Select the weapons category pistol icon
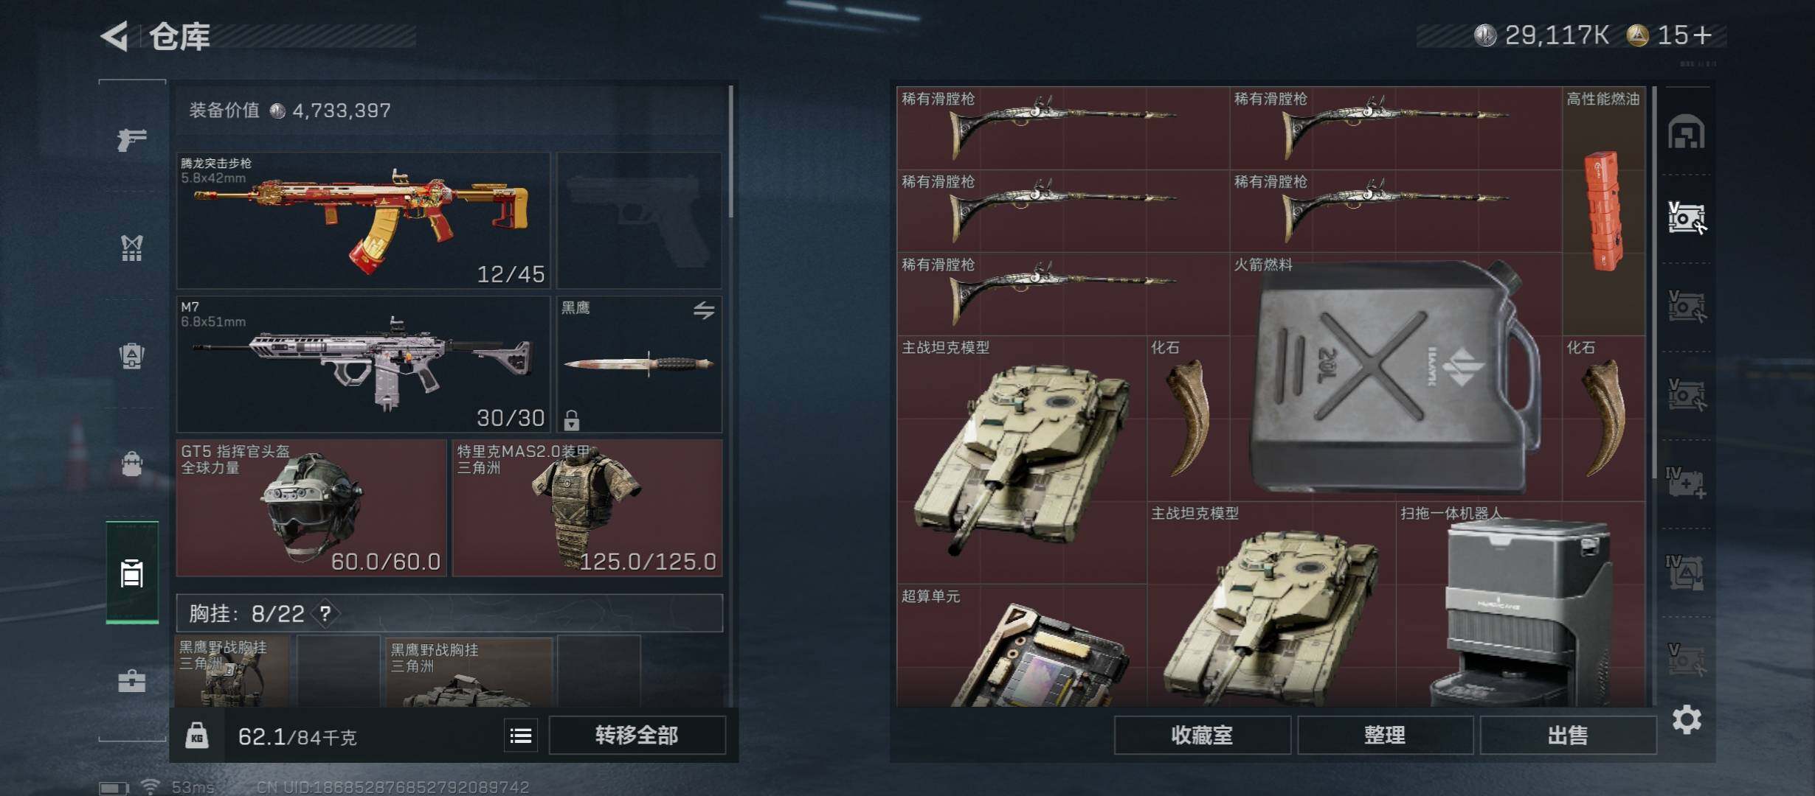Screen dimensions: 1815x796 (x=132, y=139)
